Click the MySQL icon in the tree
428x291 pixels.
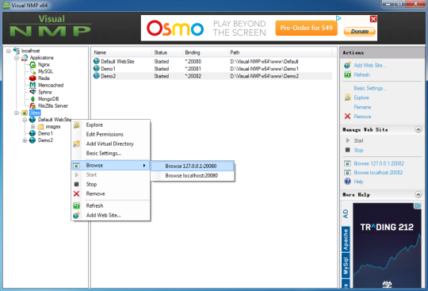(x=32, y=71)
